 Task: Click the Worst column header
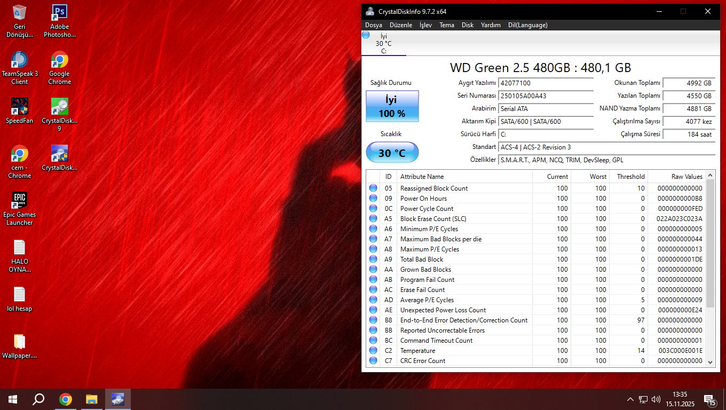point(590,176)
